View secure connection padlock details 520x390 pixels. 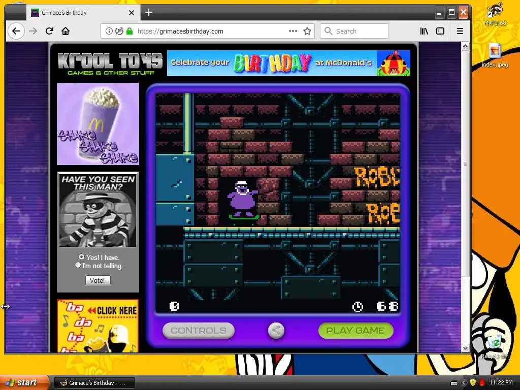tap(129, 31)
